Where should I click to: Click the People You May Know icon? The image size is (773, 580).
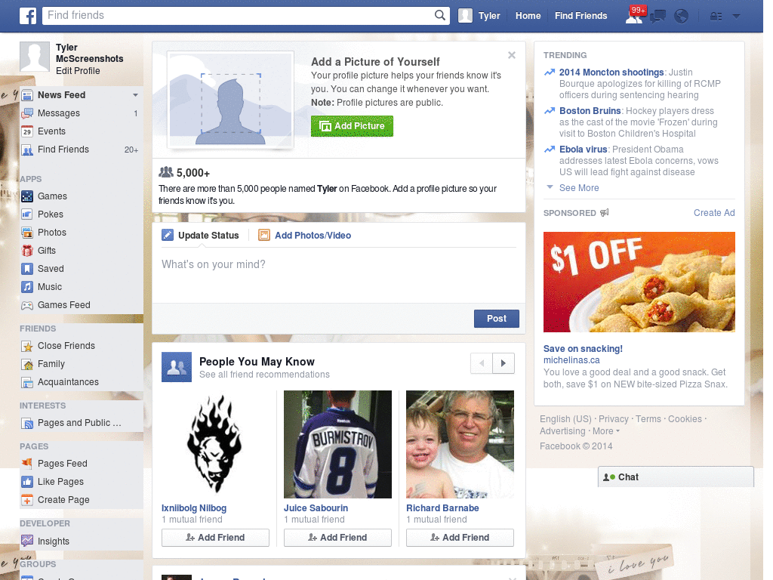click(177, 367)
